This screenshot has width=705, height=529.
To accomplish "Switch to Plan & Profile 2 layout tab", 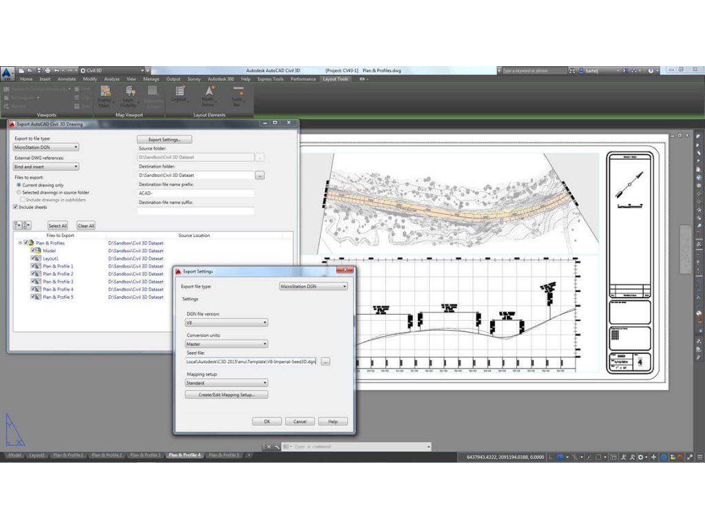I will coord(107,455).
